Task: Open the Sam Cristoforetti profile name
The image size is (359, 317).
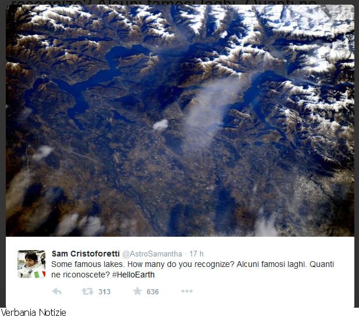Action: (x=86, y=254)
